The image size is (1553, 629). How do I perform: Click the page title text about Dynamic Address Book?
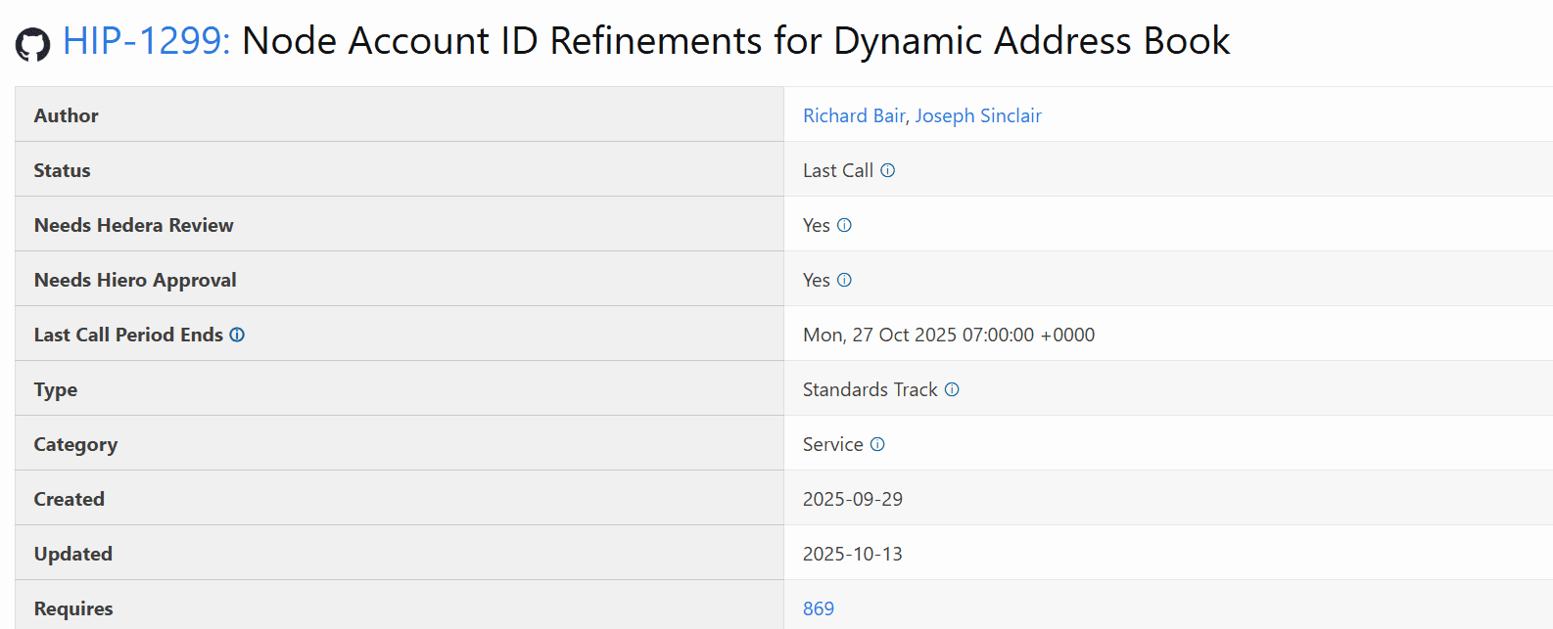(x=735, y=41)
